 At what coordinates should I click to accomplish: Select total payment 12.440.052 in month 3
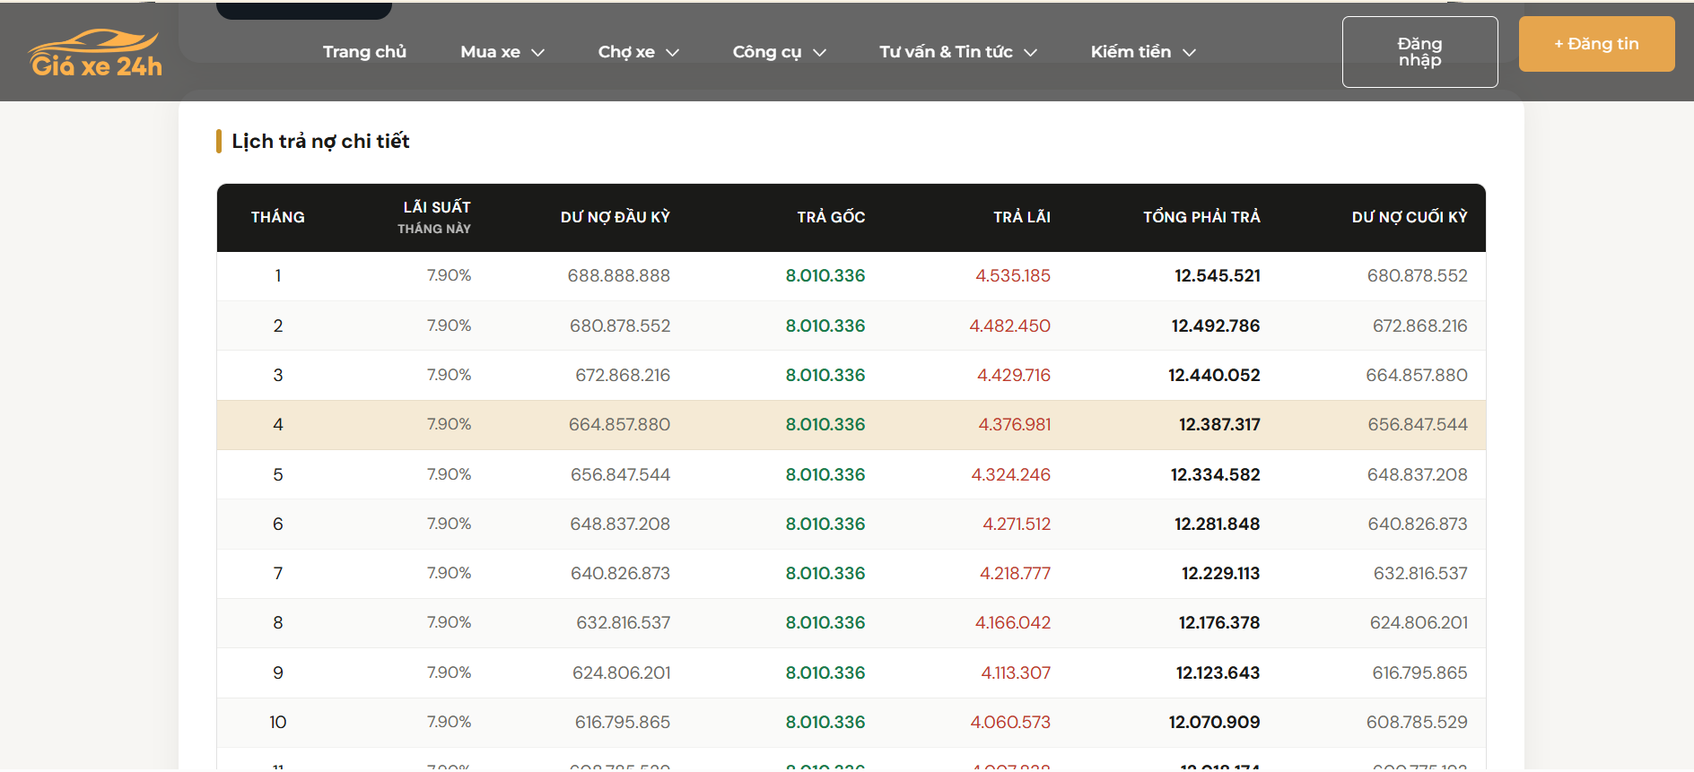point(1214,376)
